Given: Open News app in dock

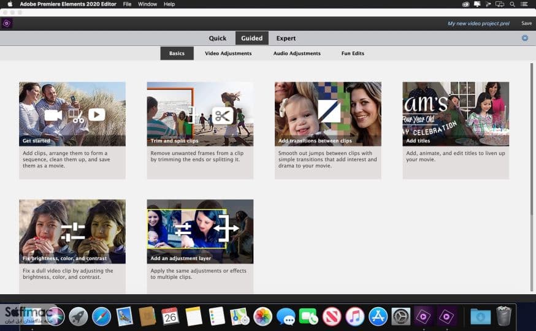Looking at the screenshot, I should 332,316.
